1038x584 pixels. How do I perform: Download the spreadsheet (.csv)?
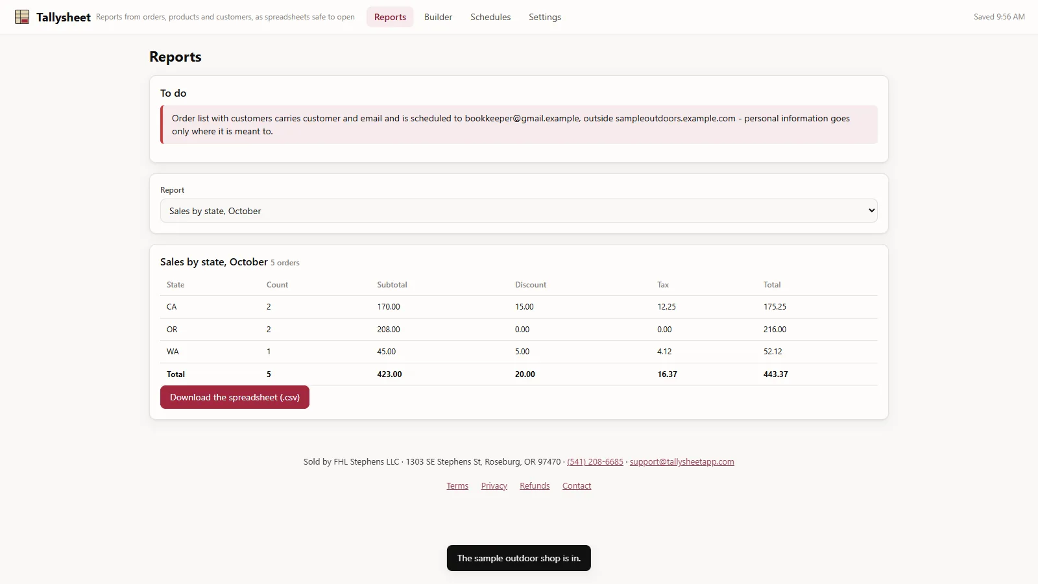pyautogui.click(x=235, y=397)
